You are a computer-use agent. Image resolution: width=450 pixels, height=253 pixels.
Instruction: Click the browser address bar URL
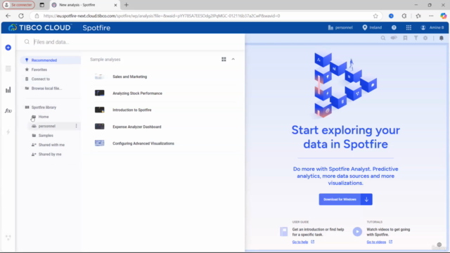click(162, 15)
